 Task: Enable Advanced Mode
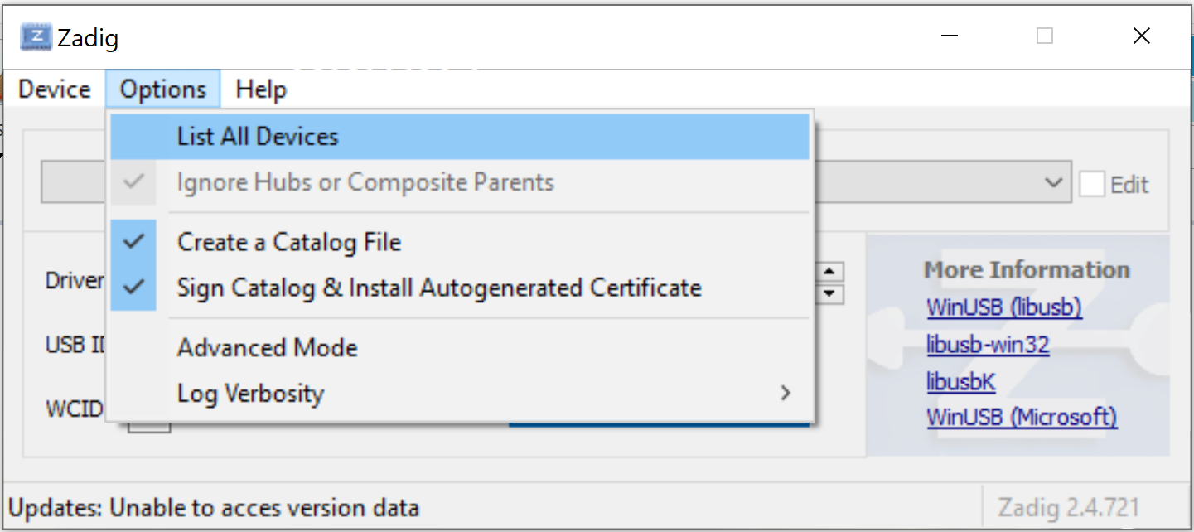coord(460,347)
